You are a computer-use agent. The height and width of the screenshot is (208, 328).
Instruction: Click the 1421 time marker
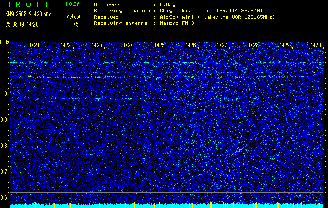pyautogui.click(x=34, y=45)
